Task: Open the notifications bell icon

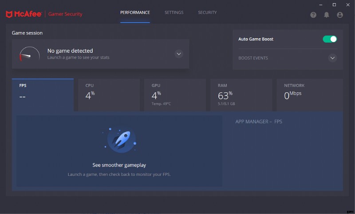Action: (x=327, y=15)
